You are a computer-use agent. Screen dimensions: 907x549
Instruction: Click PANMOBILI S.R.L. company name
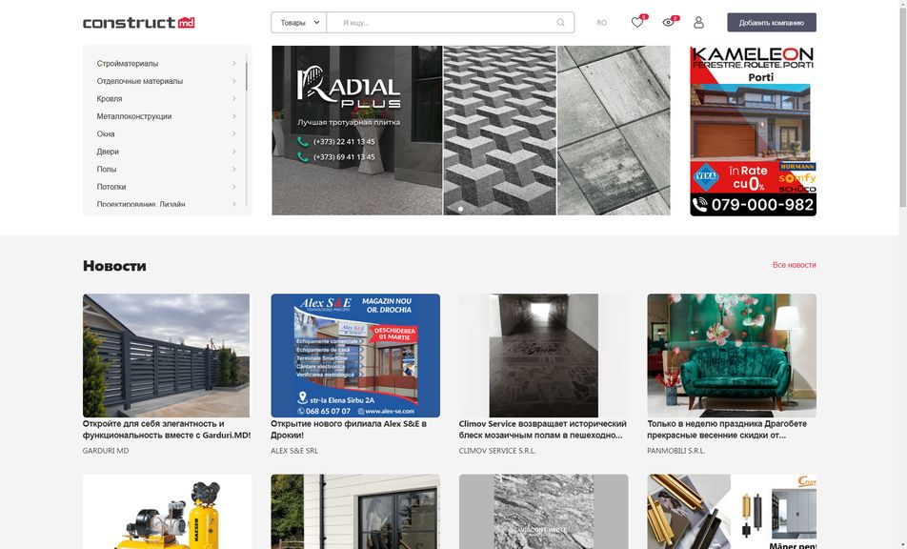[676, 451]
